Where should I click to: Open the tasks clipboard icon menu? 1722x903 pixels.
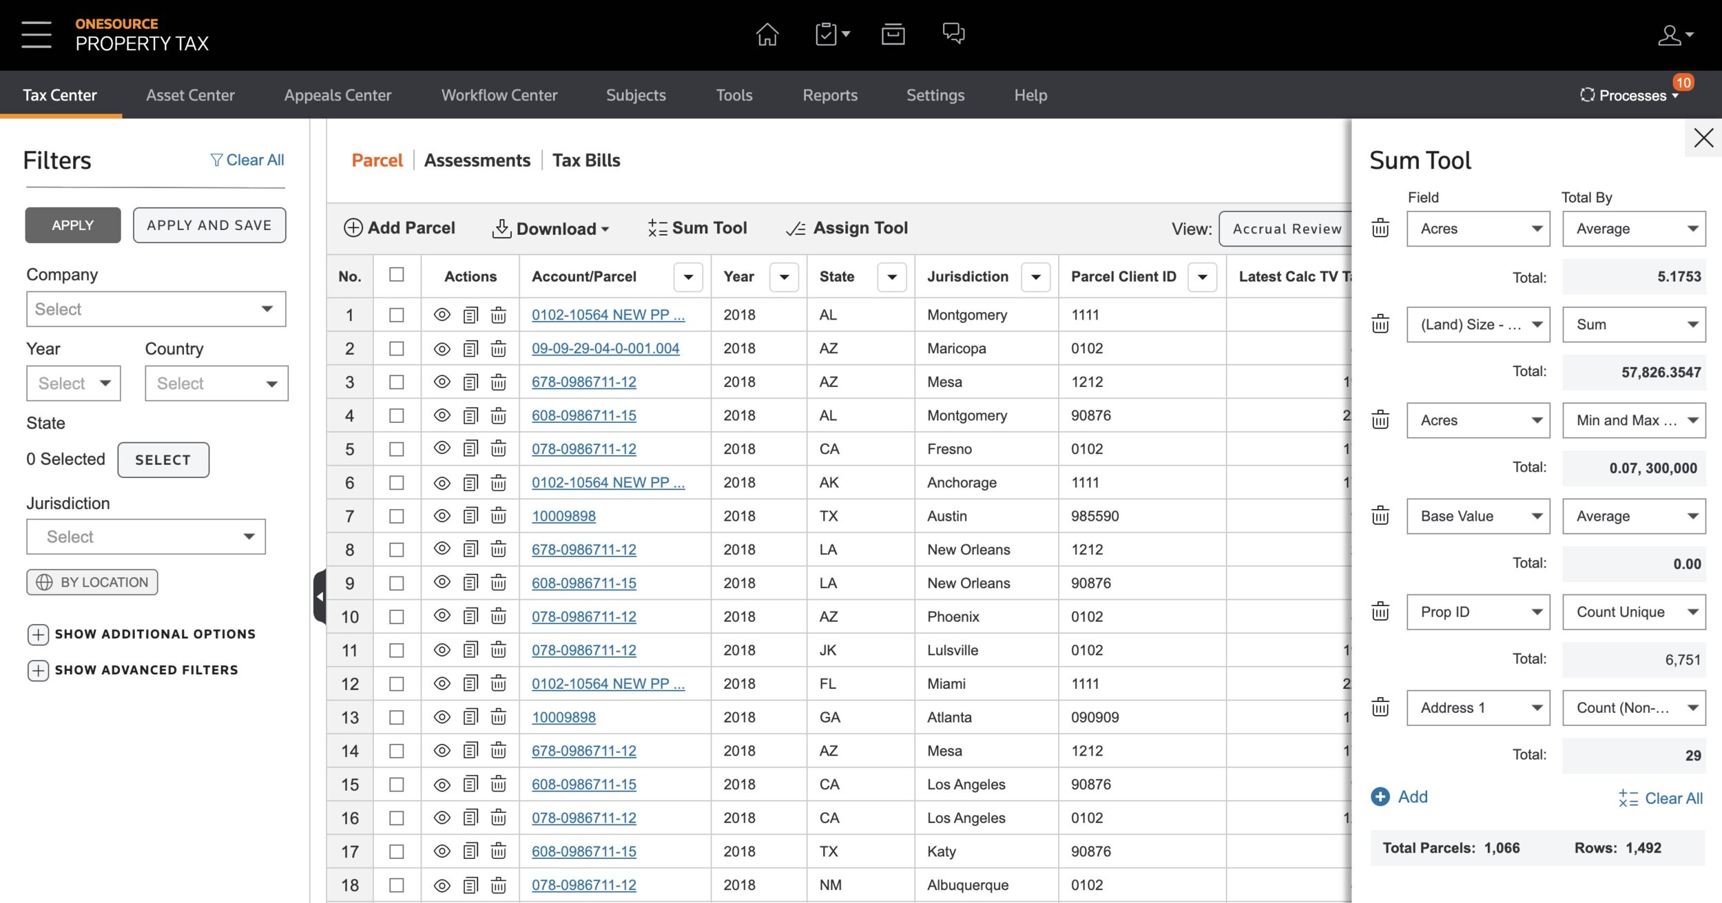pos(831,34)
